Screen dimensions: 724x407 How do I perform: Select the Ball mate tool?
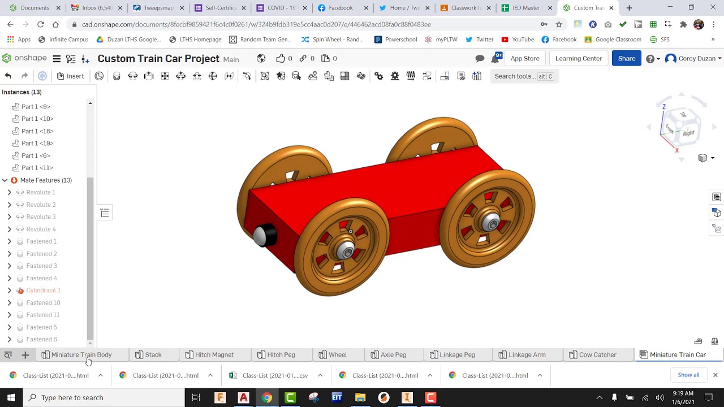213,76
